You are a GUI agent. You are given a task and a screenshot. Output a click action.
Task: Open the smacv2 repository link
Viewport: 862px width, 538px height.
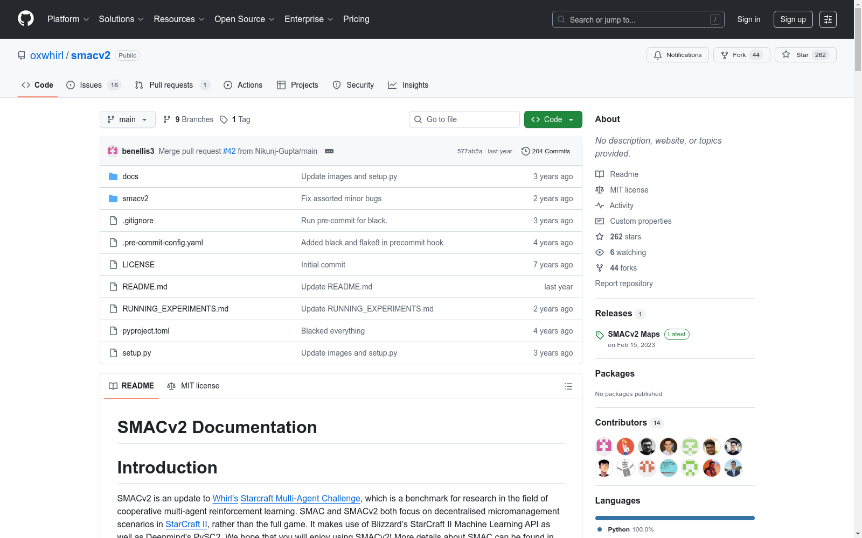[x=91, y=55]
